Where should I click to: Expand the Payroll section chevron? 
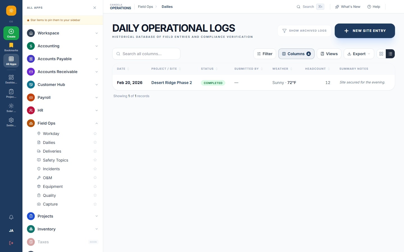click(97, 97)
